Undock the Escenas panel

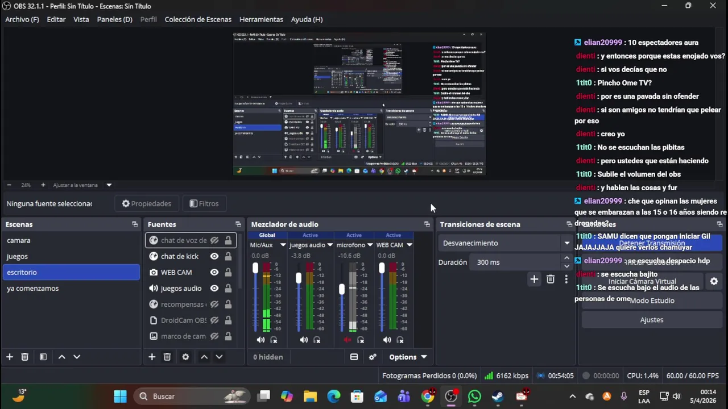(135, 224)
